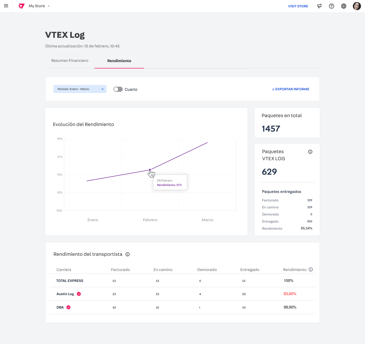The width and height of the screenshot is (365, 344).
Task: Click the VTEX logo
Action: (x=22, y=6)
